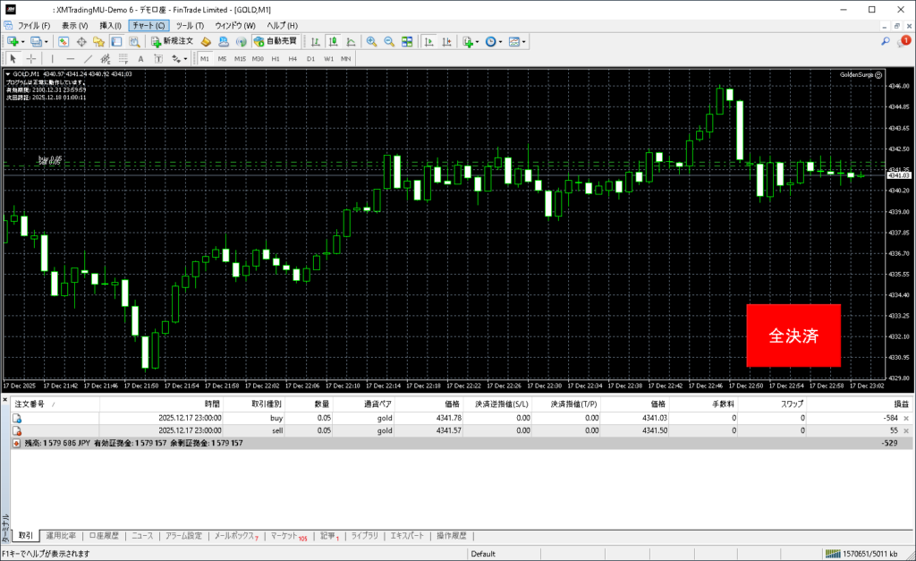Open the チャート (C) menu
The height and width of the screenshot is (561, 916).
(x=148, y=25)
